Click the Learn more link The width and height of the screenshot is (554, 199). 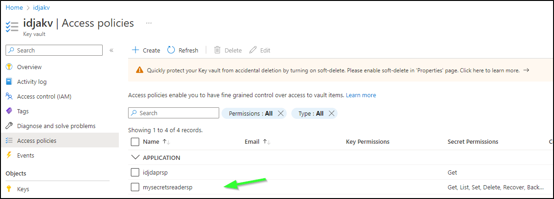[361, 95]
